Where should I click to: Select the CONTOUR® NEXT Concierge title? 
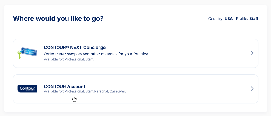(x=75, y=47)
